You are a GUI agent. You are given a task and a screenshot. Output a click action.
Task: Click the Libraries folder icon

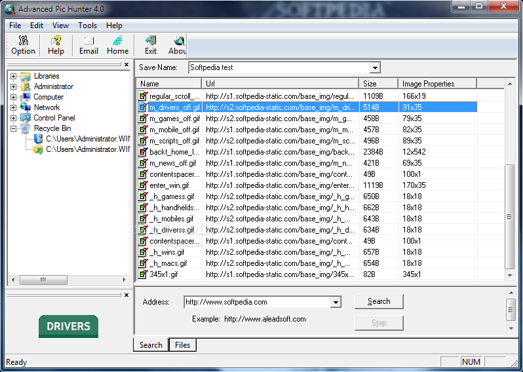pyautogui.click(x=26, y=76)
